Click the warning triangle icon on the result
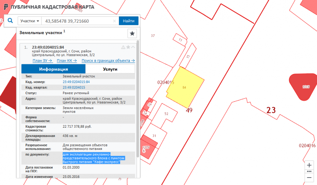317x185 pixels. click(123, 47)
